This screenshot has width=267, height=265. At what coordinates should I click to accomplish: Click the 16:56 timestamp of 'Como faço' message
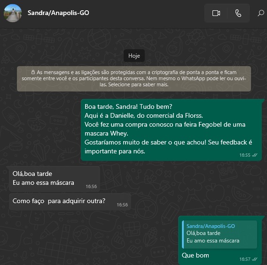coord(122,204)
